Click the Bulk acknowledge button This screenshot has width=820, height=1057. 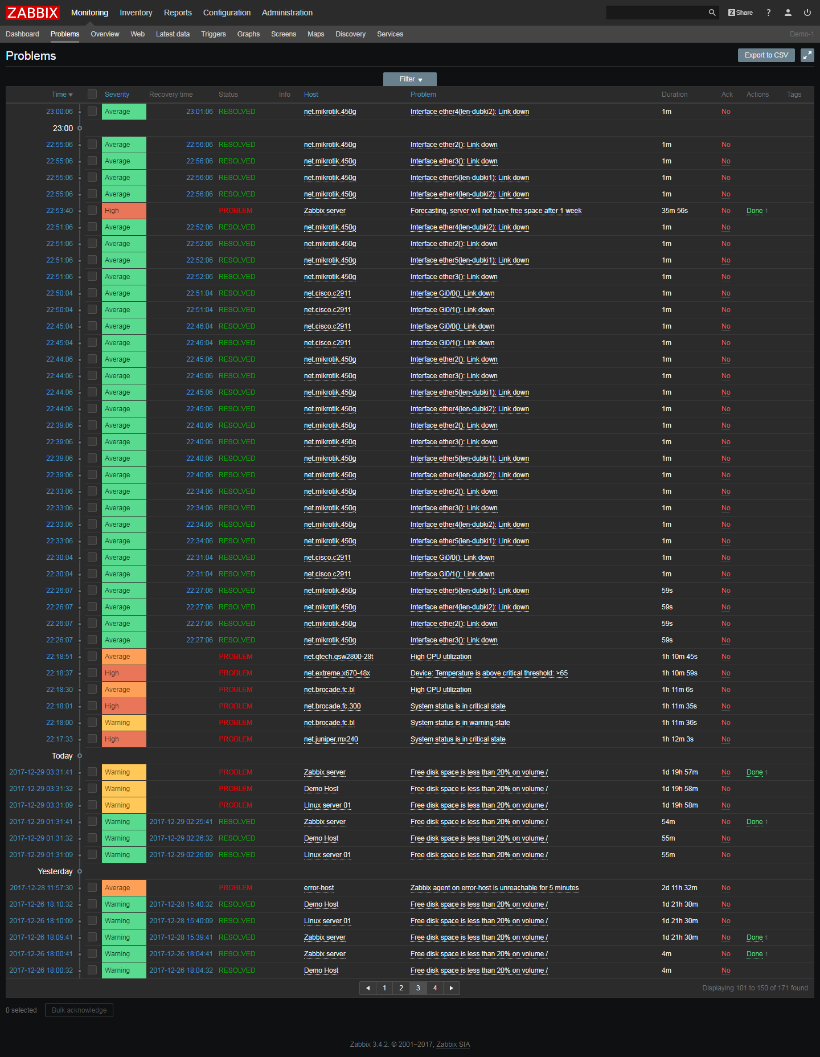pos(79,1010)
